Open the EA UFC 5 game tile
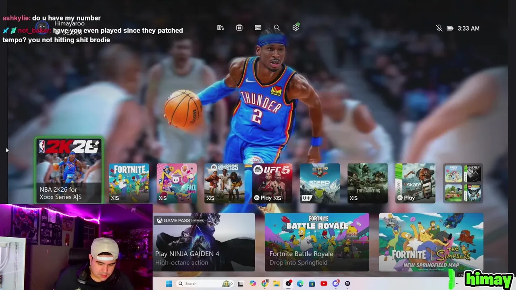516x290 pixels. 272,183
